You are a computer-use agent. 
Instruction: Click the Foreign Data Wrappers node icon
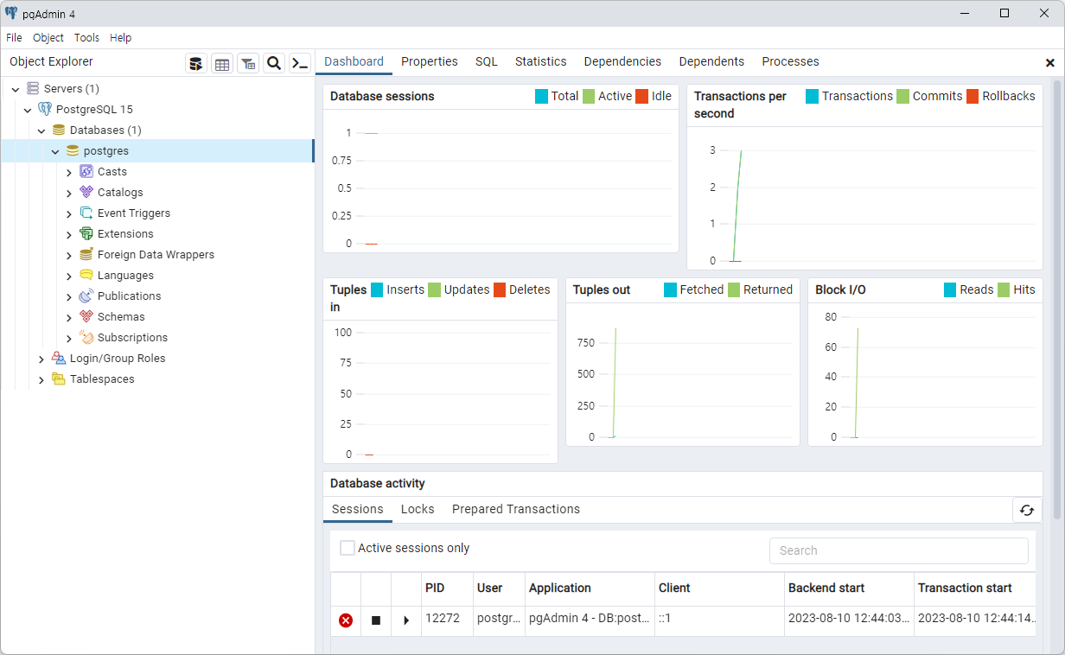86,255
